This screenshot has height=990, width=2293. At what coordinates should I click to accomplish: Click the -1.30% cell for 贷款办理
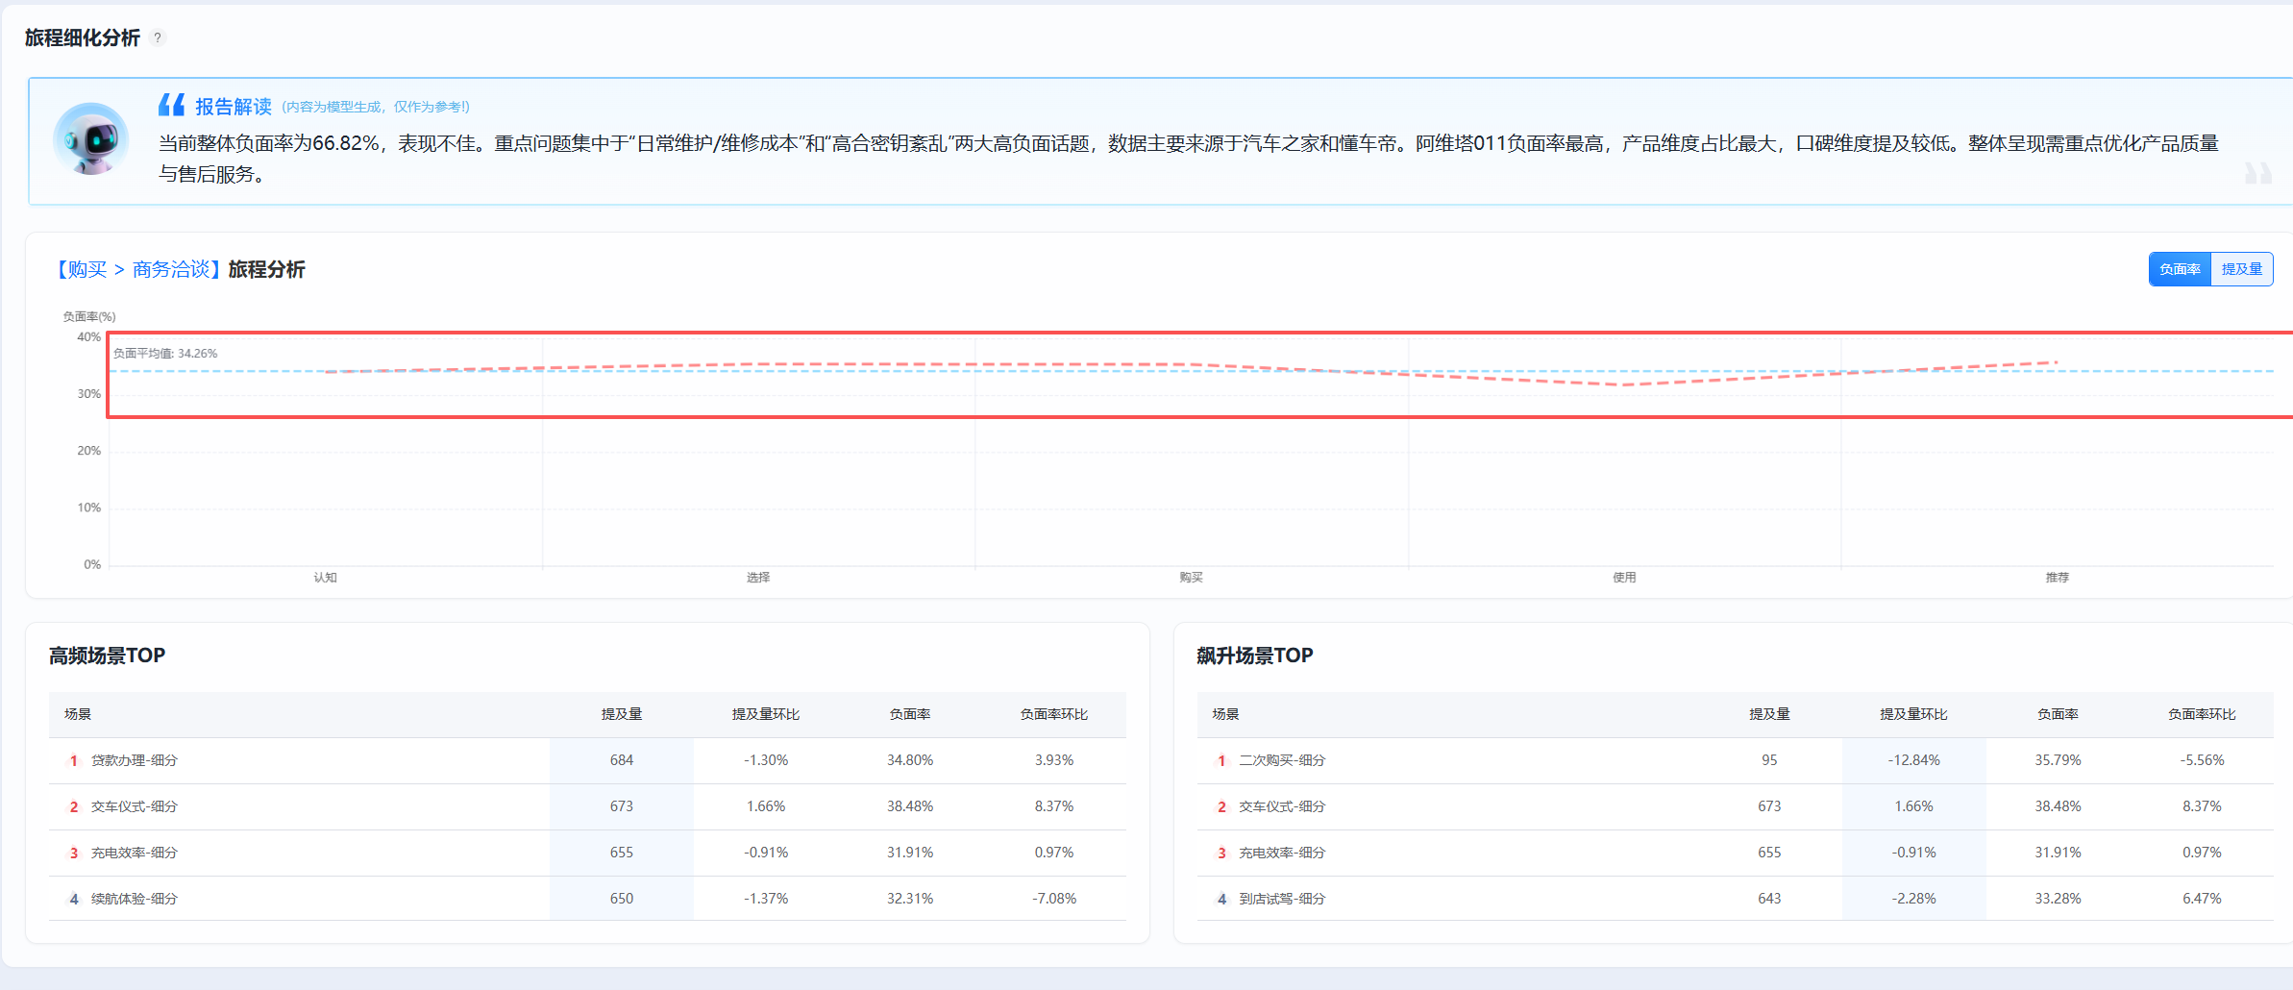point(766,760)
